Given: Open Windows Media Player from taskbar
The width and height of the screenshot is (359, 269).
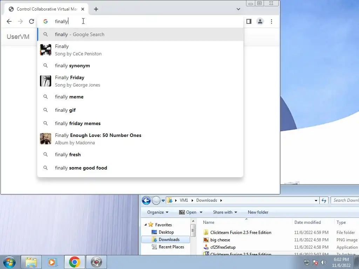Looking at the screenshot, I should click(53, 262).
